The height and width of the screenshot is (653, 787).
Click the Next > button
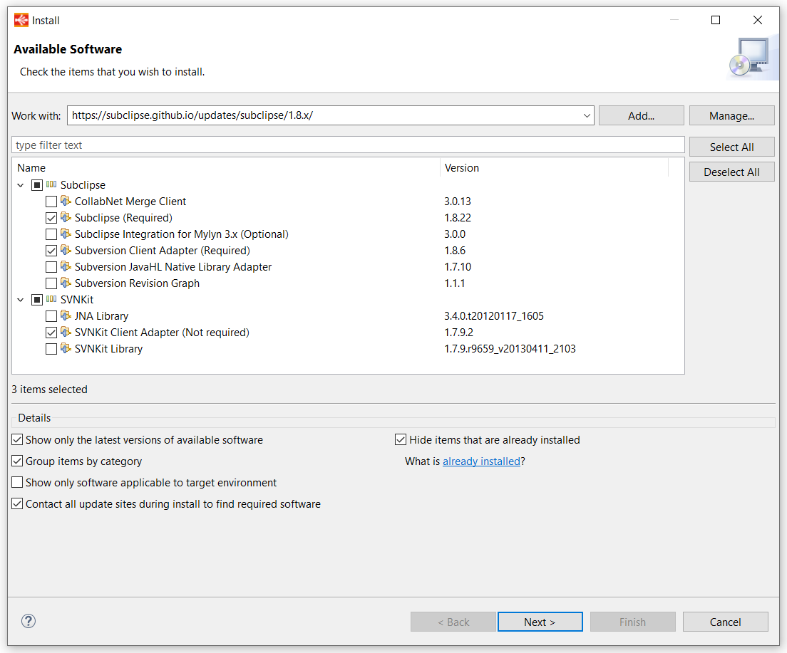[540, 622]
